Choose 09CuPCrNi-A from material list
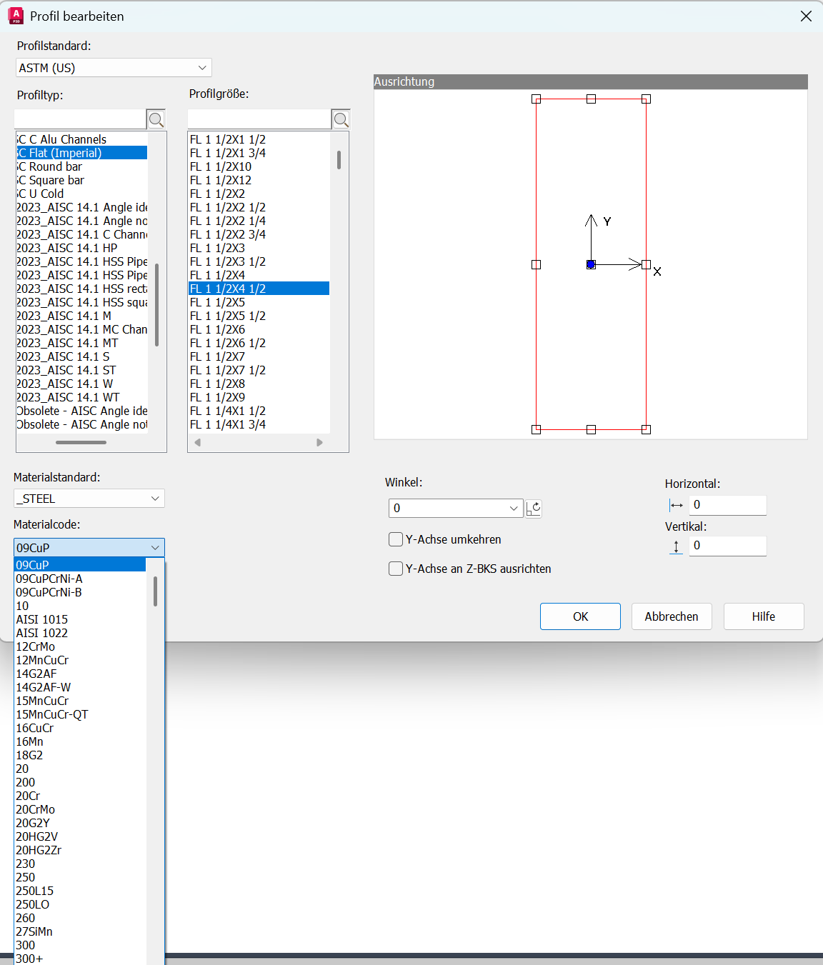 80,579
